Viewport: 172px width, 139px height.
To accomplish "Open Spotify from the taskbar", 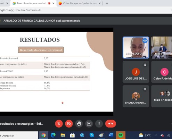I will (x=121, y=135).
